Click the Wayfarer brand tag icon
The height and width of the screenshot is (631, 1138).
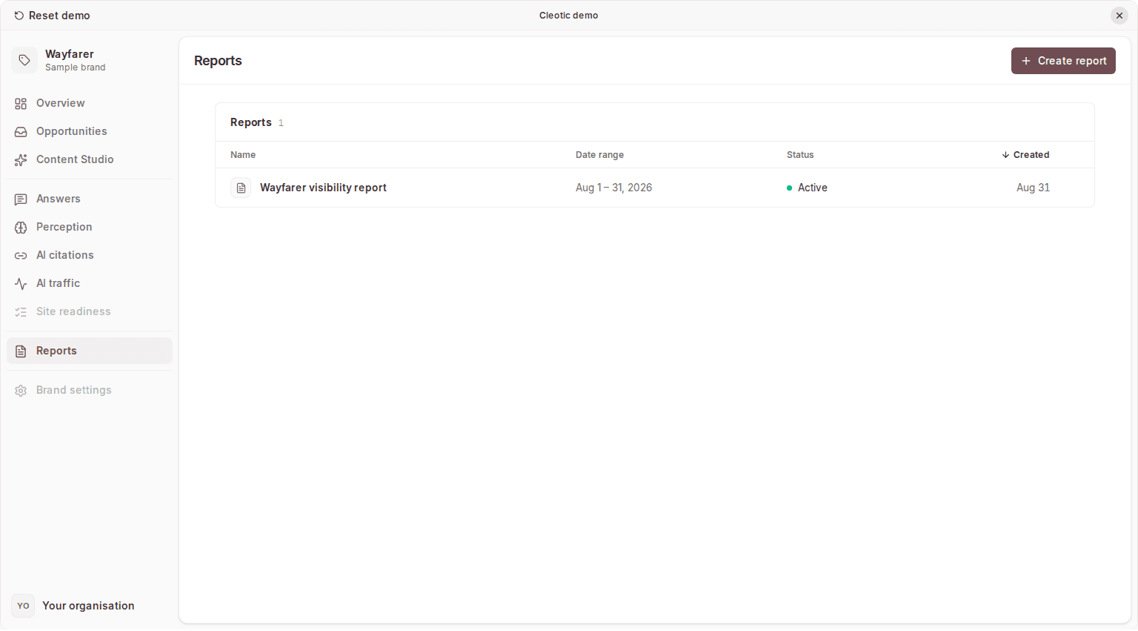click(24, 60)
